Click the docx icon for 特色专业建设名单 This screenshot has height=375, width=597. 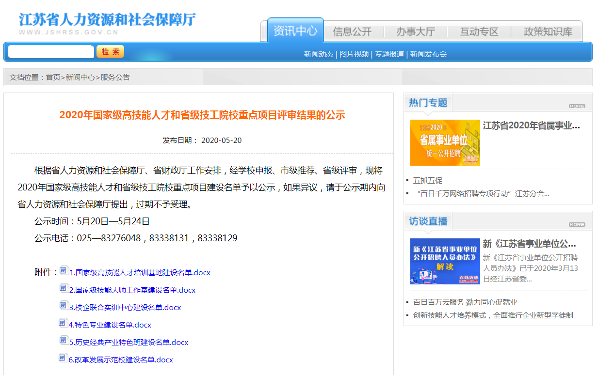[x=64, y=323]
